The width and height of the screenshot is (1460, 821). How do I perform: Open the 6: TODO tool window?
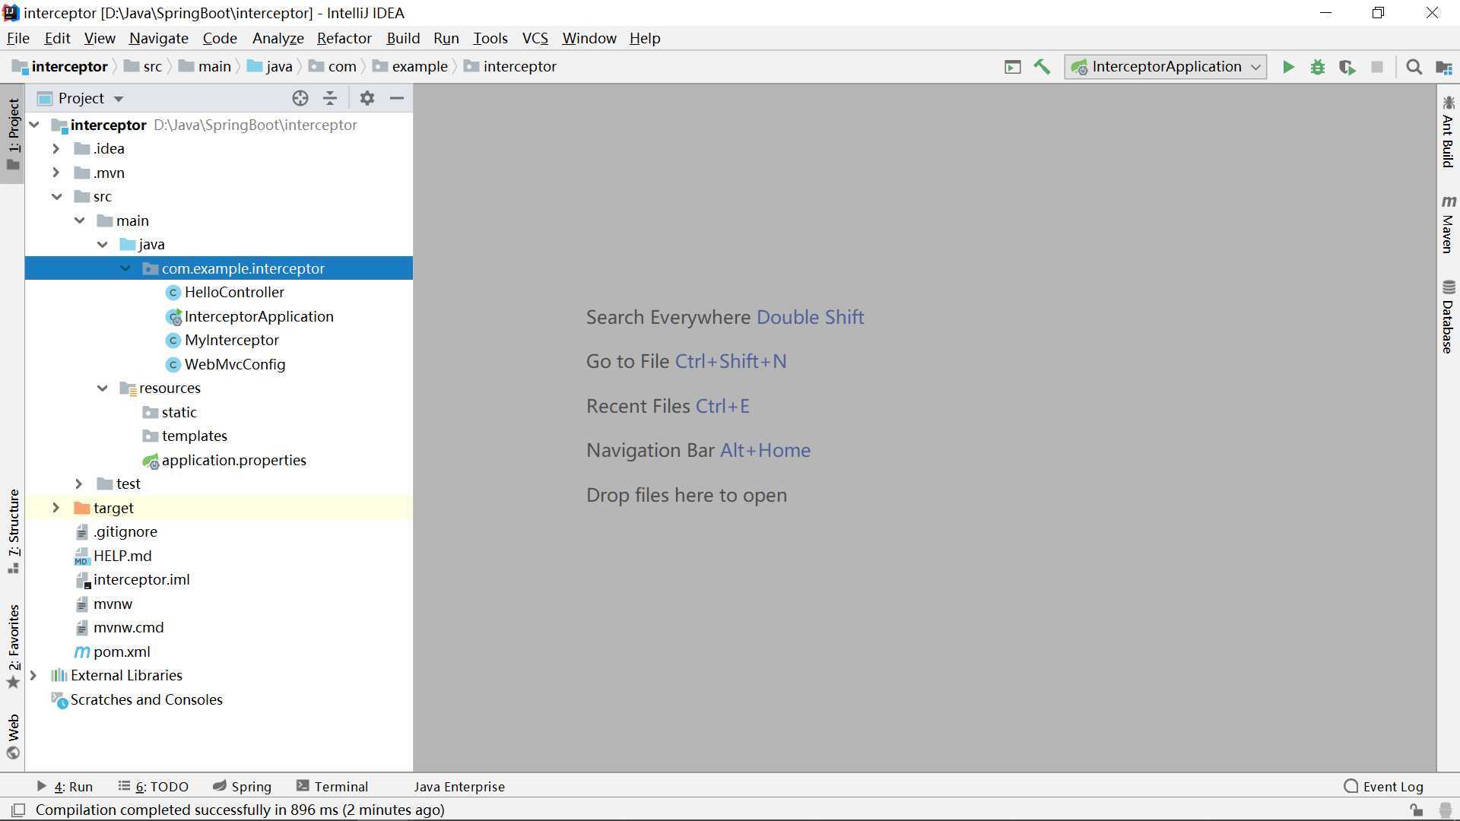tap(154, 787)
